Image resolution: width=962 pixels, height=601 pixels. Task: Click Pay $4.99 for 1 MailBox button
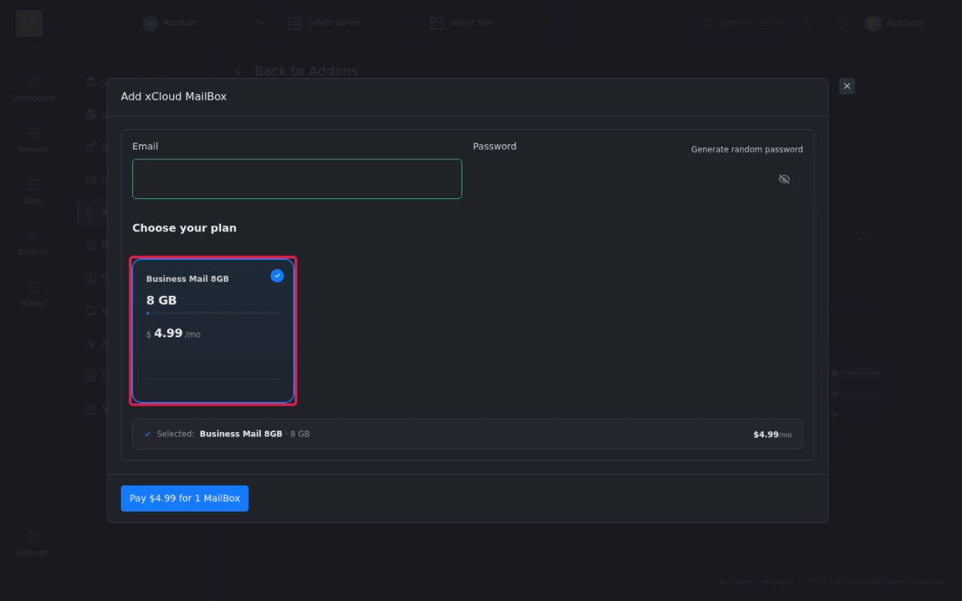(x=185, y=498)
